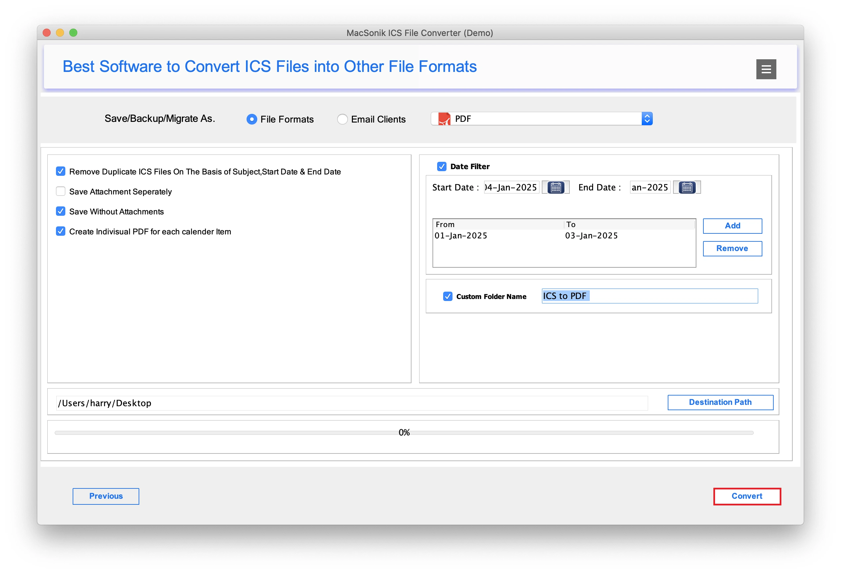
Task: Click the Previous button
Action: 106,496
